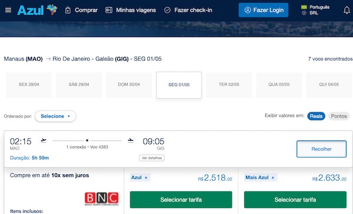Switch price display to Reais
The width and height of the screenshot is (353, 214).
[x=316, y=116]
